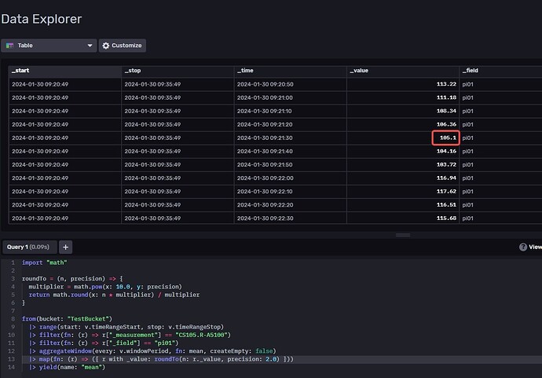Click the question mark help icon
This screenshot has width=542, height=378.
tap(523, 247)
